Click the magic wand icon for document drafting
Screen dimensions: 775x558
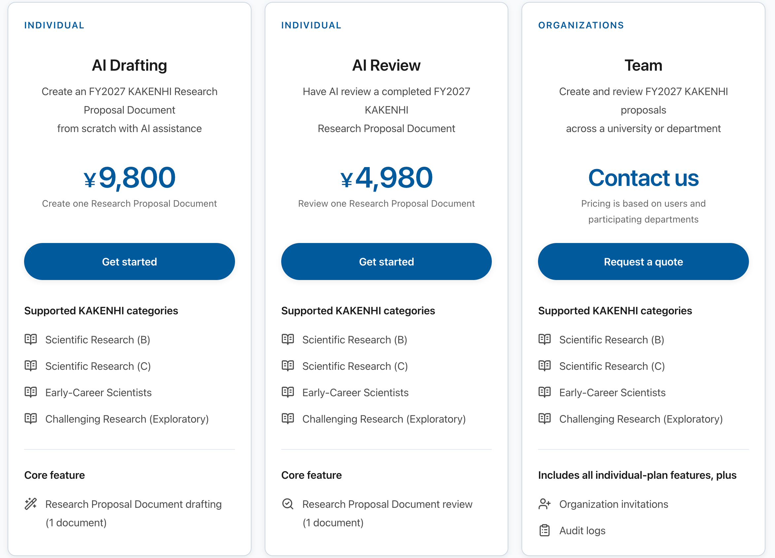coord(31,504)
